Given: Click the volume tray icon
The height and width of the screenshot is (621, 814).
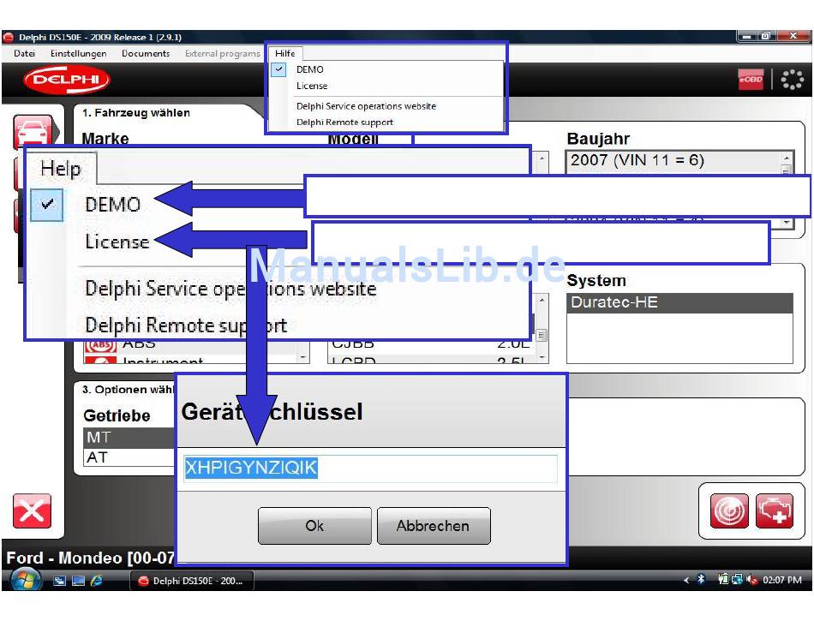Looking at the screenshot, I should point(751,580).
